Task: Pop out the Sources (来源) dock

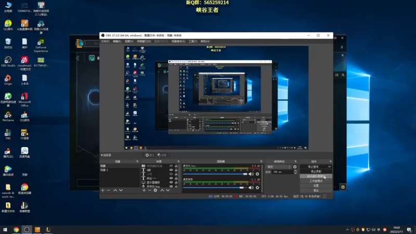Action: point(178,161)
